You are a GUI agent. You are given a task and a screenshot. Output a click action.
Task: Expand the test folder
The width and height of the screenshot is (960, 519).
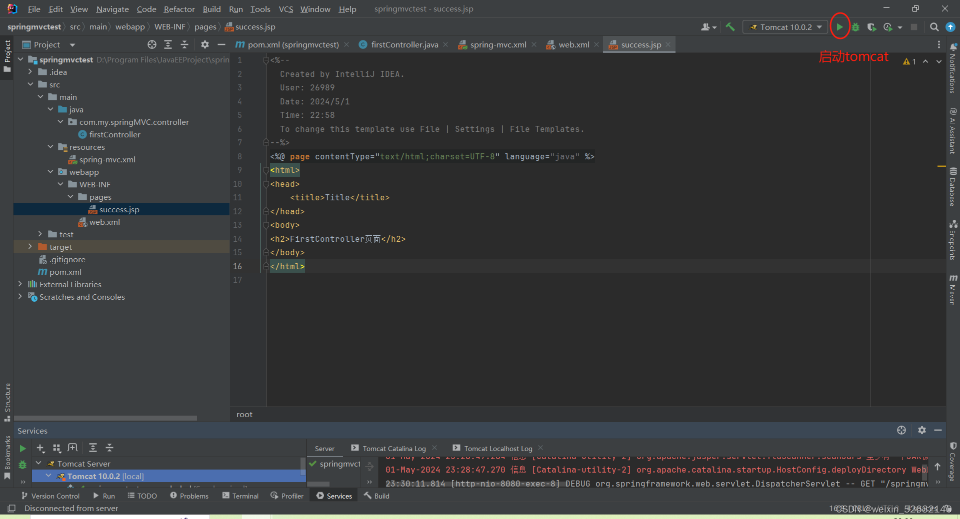coord(40,234)
